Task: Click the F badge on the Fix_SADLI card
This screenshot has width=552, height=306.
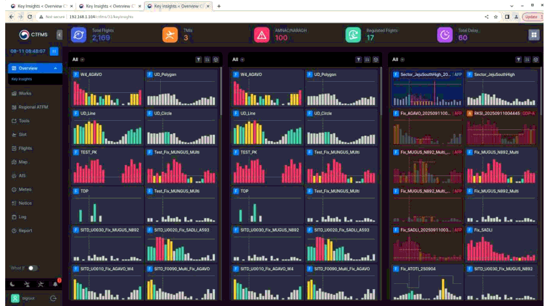Action: [469, 230]
